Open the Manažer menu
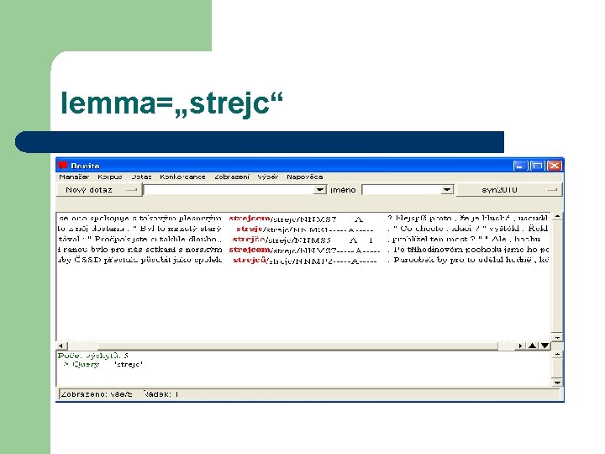Viewport: 605px width, 454px height. tap(74, 177)
